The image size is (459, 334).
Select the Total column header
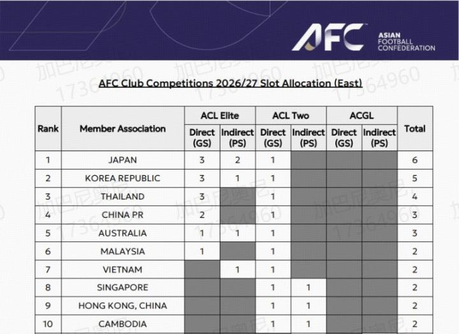coord(415,128)
